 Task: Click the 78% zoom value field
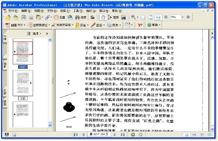click(x=175, y=17)
